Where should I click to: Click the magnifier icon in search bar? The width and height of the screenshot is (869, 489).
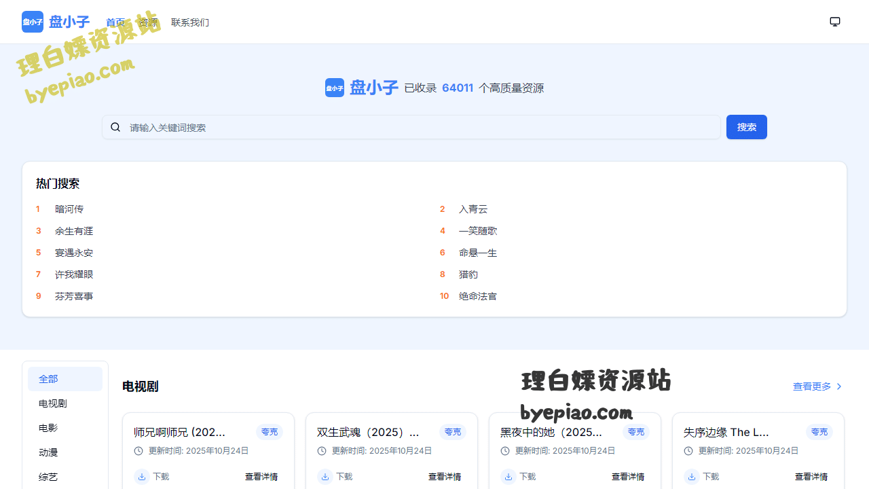click(115, 127)
